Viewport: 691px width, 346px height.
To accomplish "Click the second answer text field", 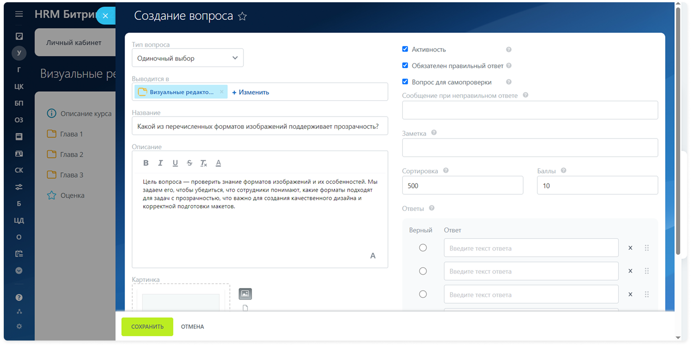I will coord(531,271).
